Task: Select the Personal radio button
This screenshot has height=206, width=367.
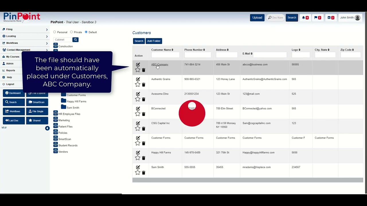Action: coord(54,32)
